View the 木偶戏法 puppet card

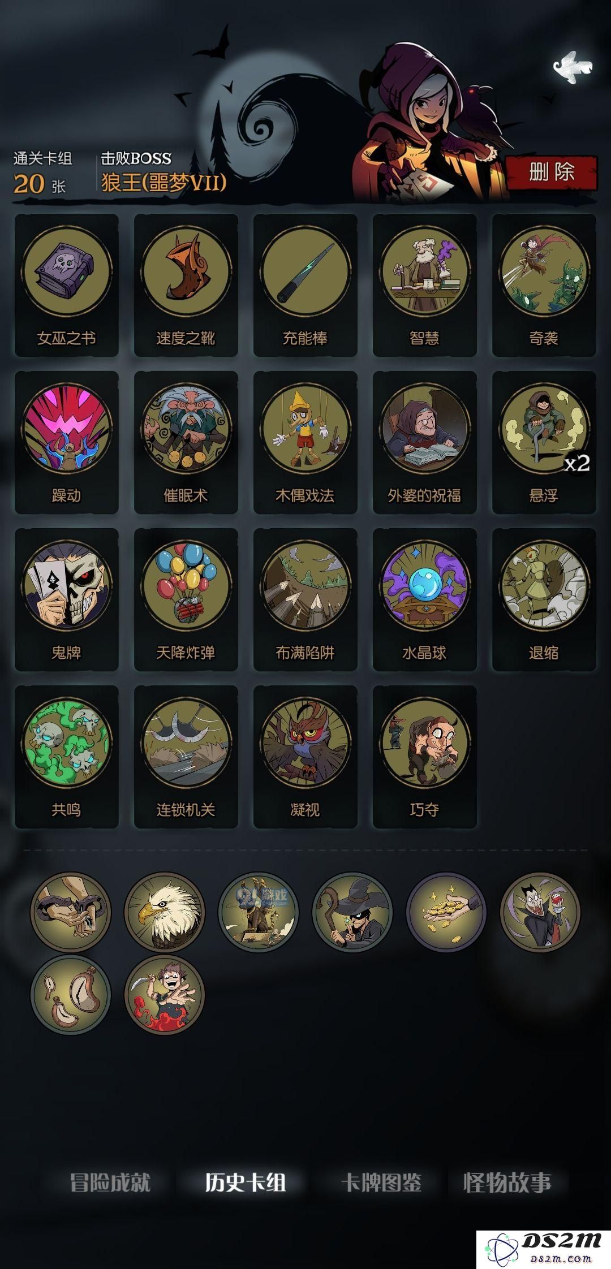click(x=305, y=442)
